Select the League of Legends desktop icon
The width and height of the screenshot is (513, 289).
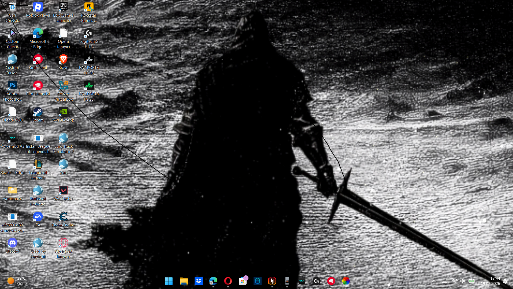[x=38, y=169]
